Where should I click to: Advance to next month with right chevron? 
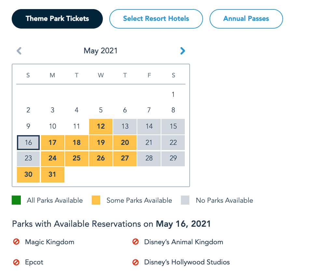tap(183, 51)
